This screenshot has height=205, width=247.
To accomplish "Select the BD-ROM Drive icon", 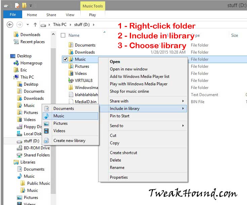I will 19,148.
